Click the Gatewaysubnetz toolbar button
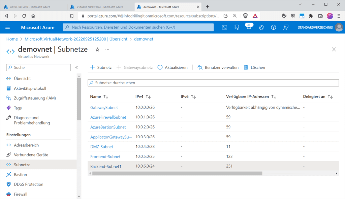The height and width of the screenshot is (199, 345). point(135,67)
